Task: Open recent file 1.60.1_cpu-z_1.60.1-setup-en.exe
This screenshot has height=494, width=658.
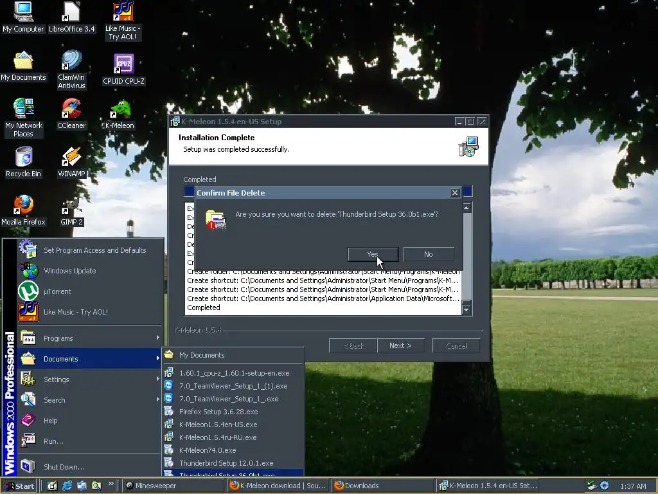Action: [233, 373]
